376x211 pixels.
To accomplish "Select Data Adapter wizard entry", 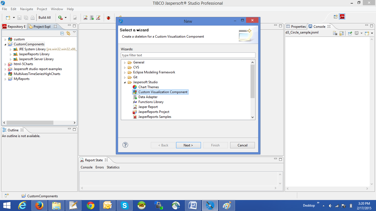I will click(x=148, y=97).
